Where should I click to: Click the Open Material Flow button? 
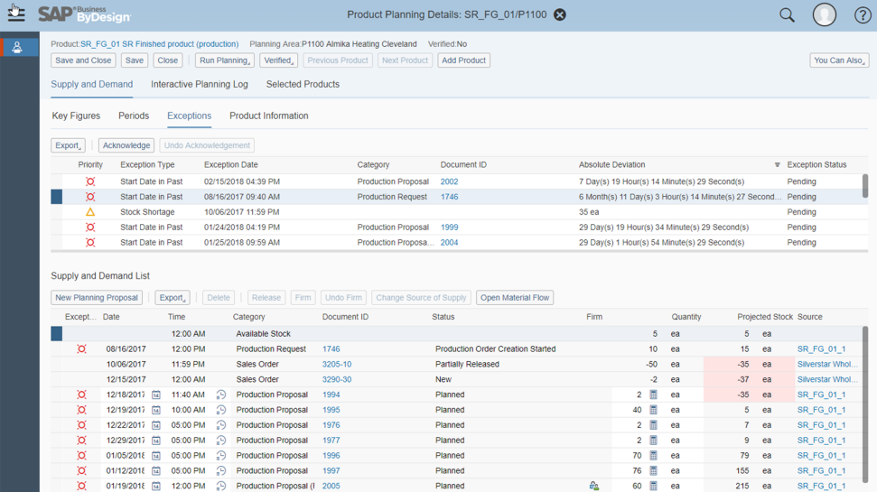(x=515, y=298)
